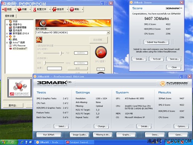Click the Catalyst Control Center logo thumbnail
Image resolution: width=193 pixels, height=145 pixels.
[x=20, y=87]
